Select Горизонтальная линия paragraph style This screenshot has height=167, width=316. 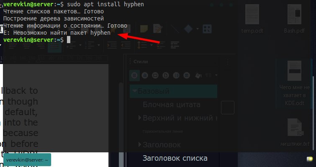point(163,131)
